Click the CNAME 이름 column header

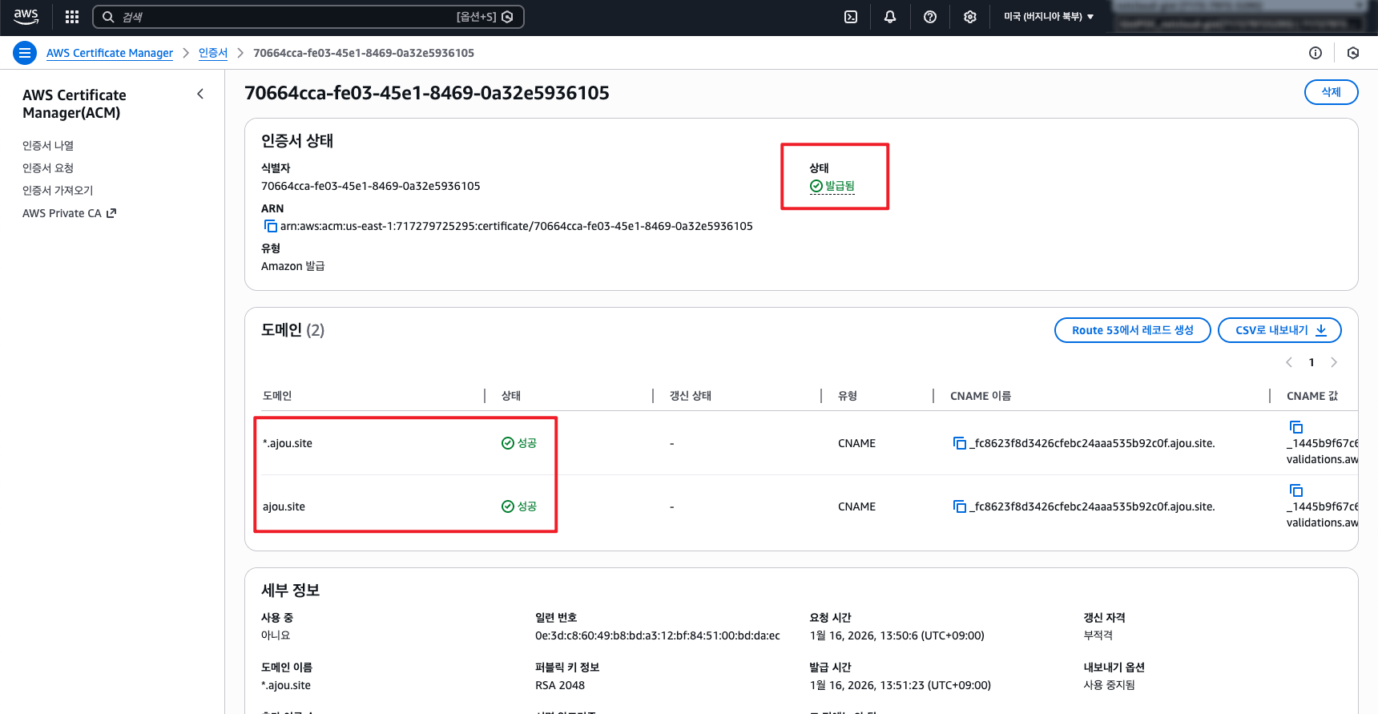pos(981,396)
